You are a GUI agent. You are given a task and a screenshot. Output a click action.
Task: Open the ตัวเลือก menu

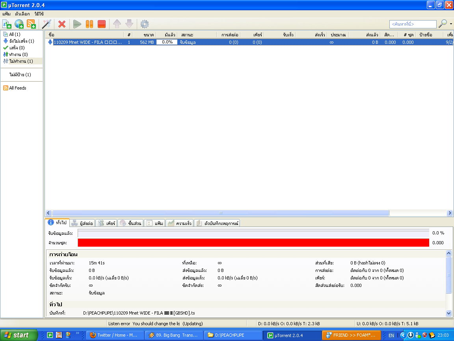click(22, 14)
